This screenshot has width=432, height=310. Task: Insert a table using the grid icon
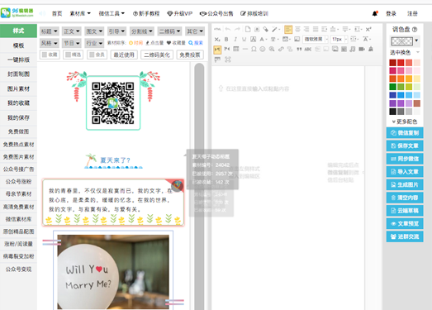coord(236,49)
